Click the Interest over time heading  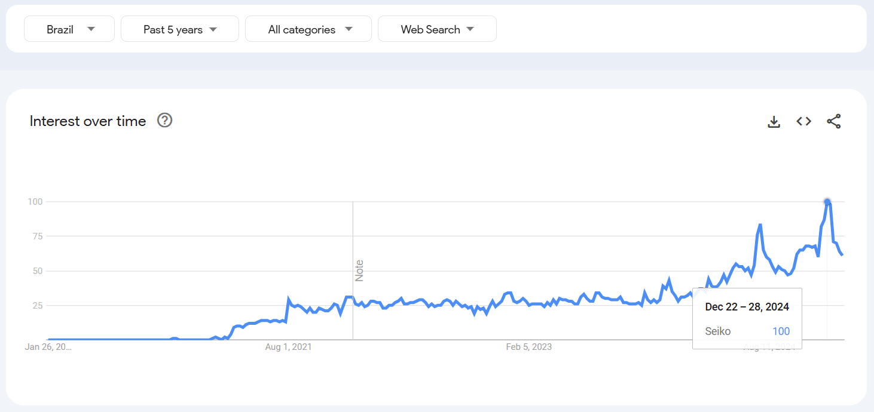click(88, 121)
